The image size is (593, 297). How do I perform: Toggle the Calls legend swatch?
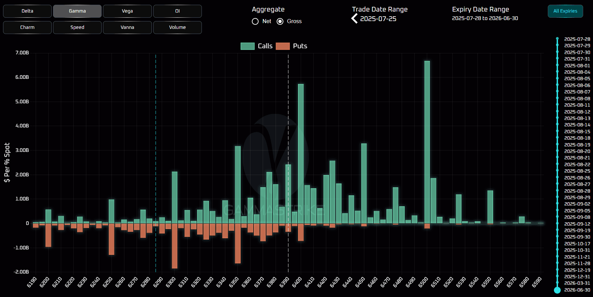pyautogui.click(x=247, y=46)
